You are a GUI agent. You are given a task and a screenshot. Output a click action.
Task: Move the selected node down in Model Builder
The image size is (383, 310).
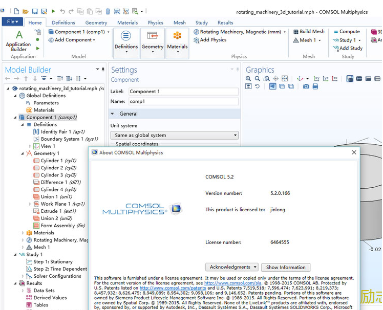tap(35, 79)
